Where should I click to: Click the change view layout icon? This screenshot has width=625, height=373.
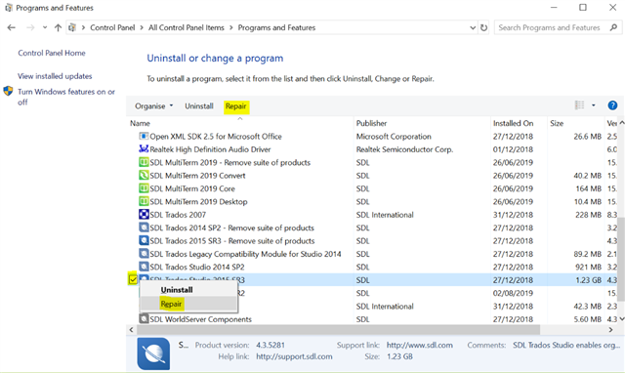579,105
